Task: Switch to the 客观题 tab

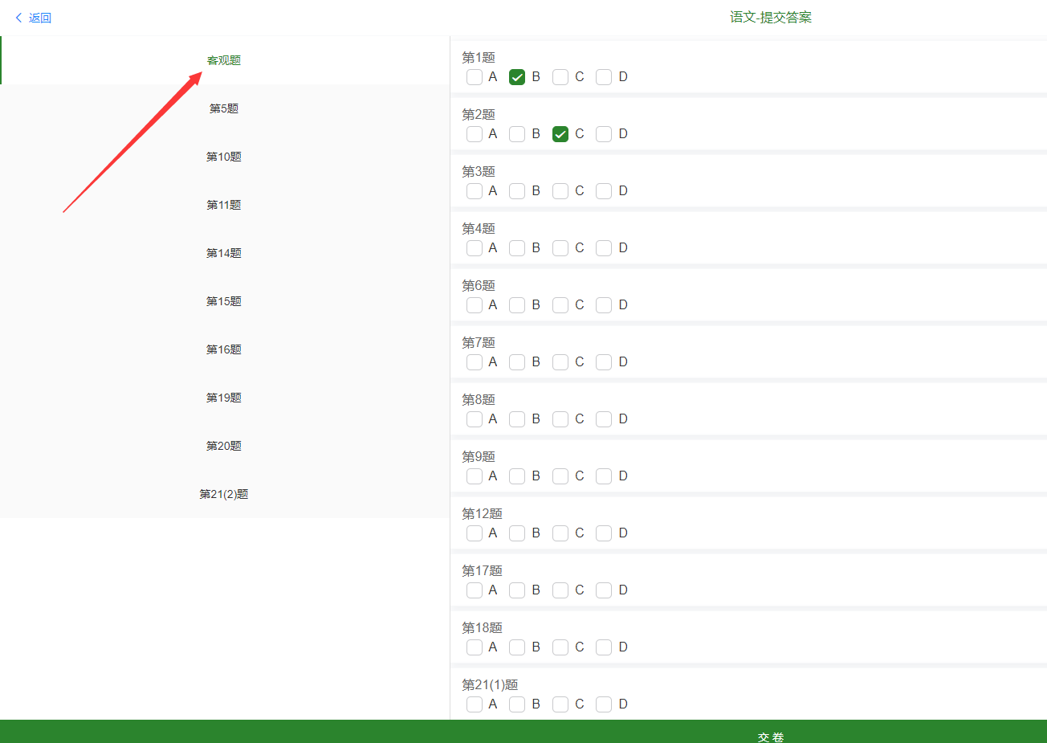Action: point(224,60)
